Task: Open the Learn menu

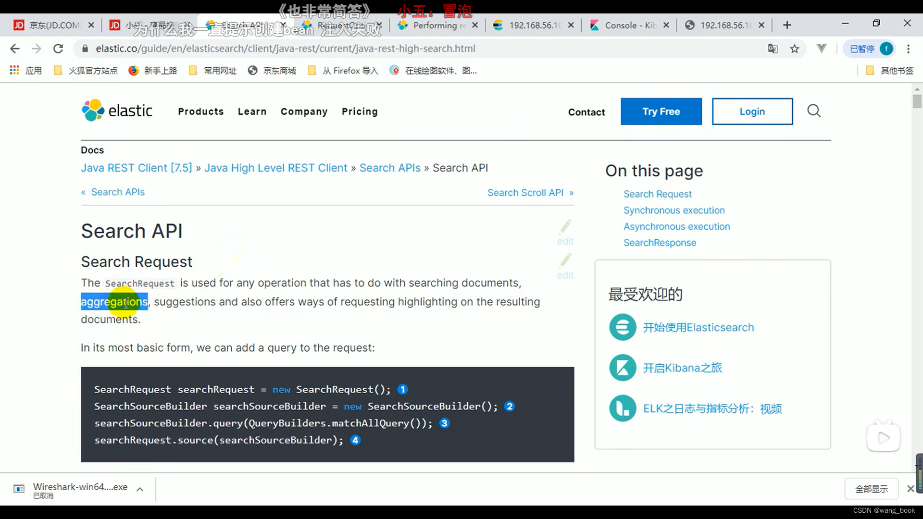Action: [252, 111]
